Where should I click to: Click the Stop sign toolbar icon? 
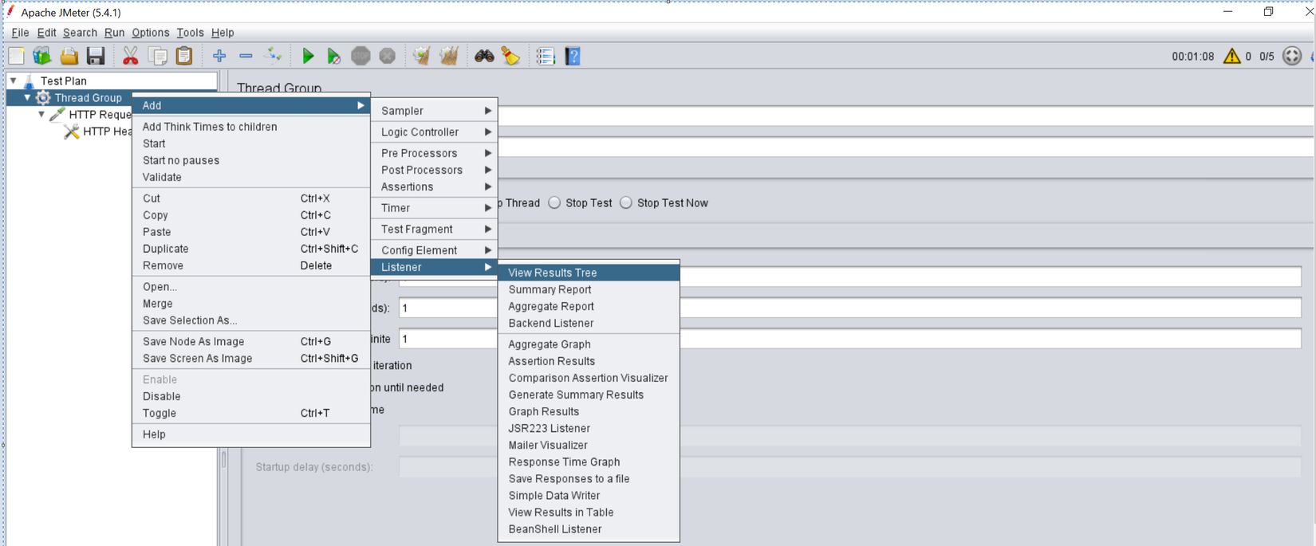pyautogui.click(x=361, y=56)
